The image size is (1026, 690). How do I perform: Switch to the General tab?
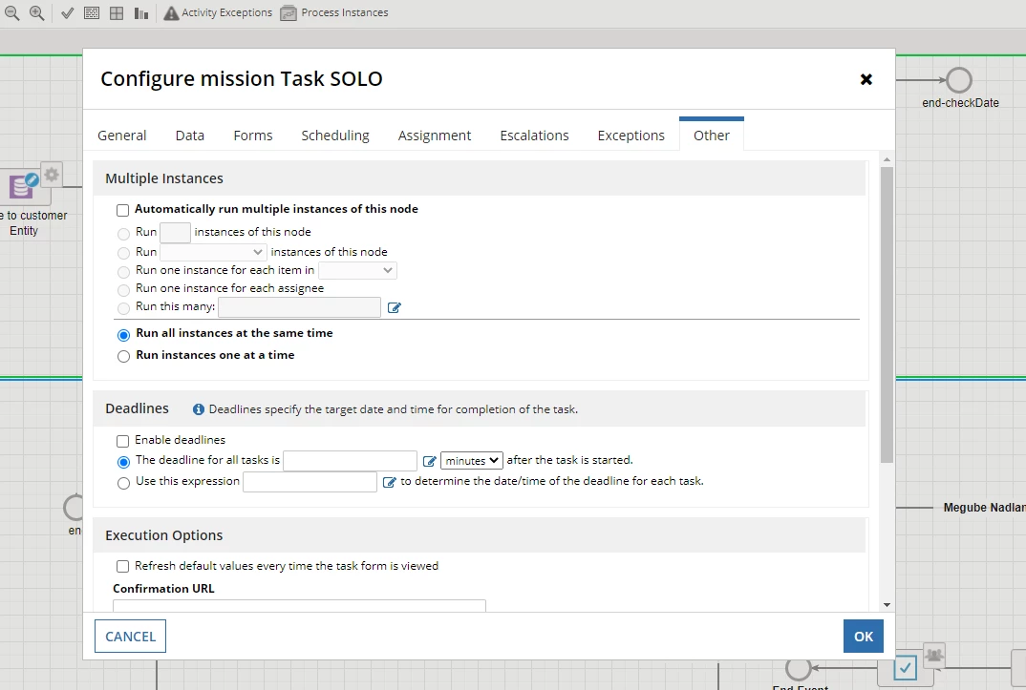(121, 136)
